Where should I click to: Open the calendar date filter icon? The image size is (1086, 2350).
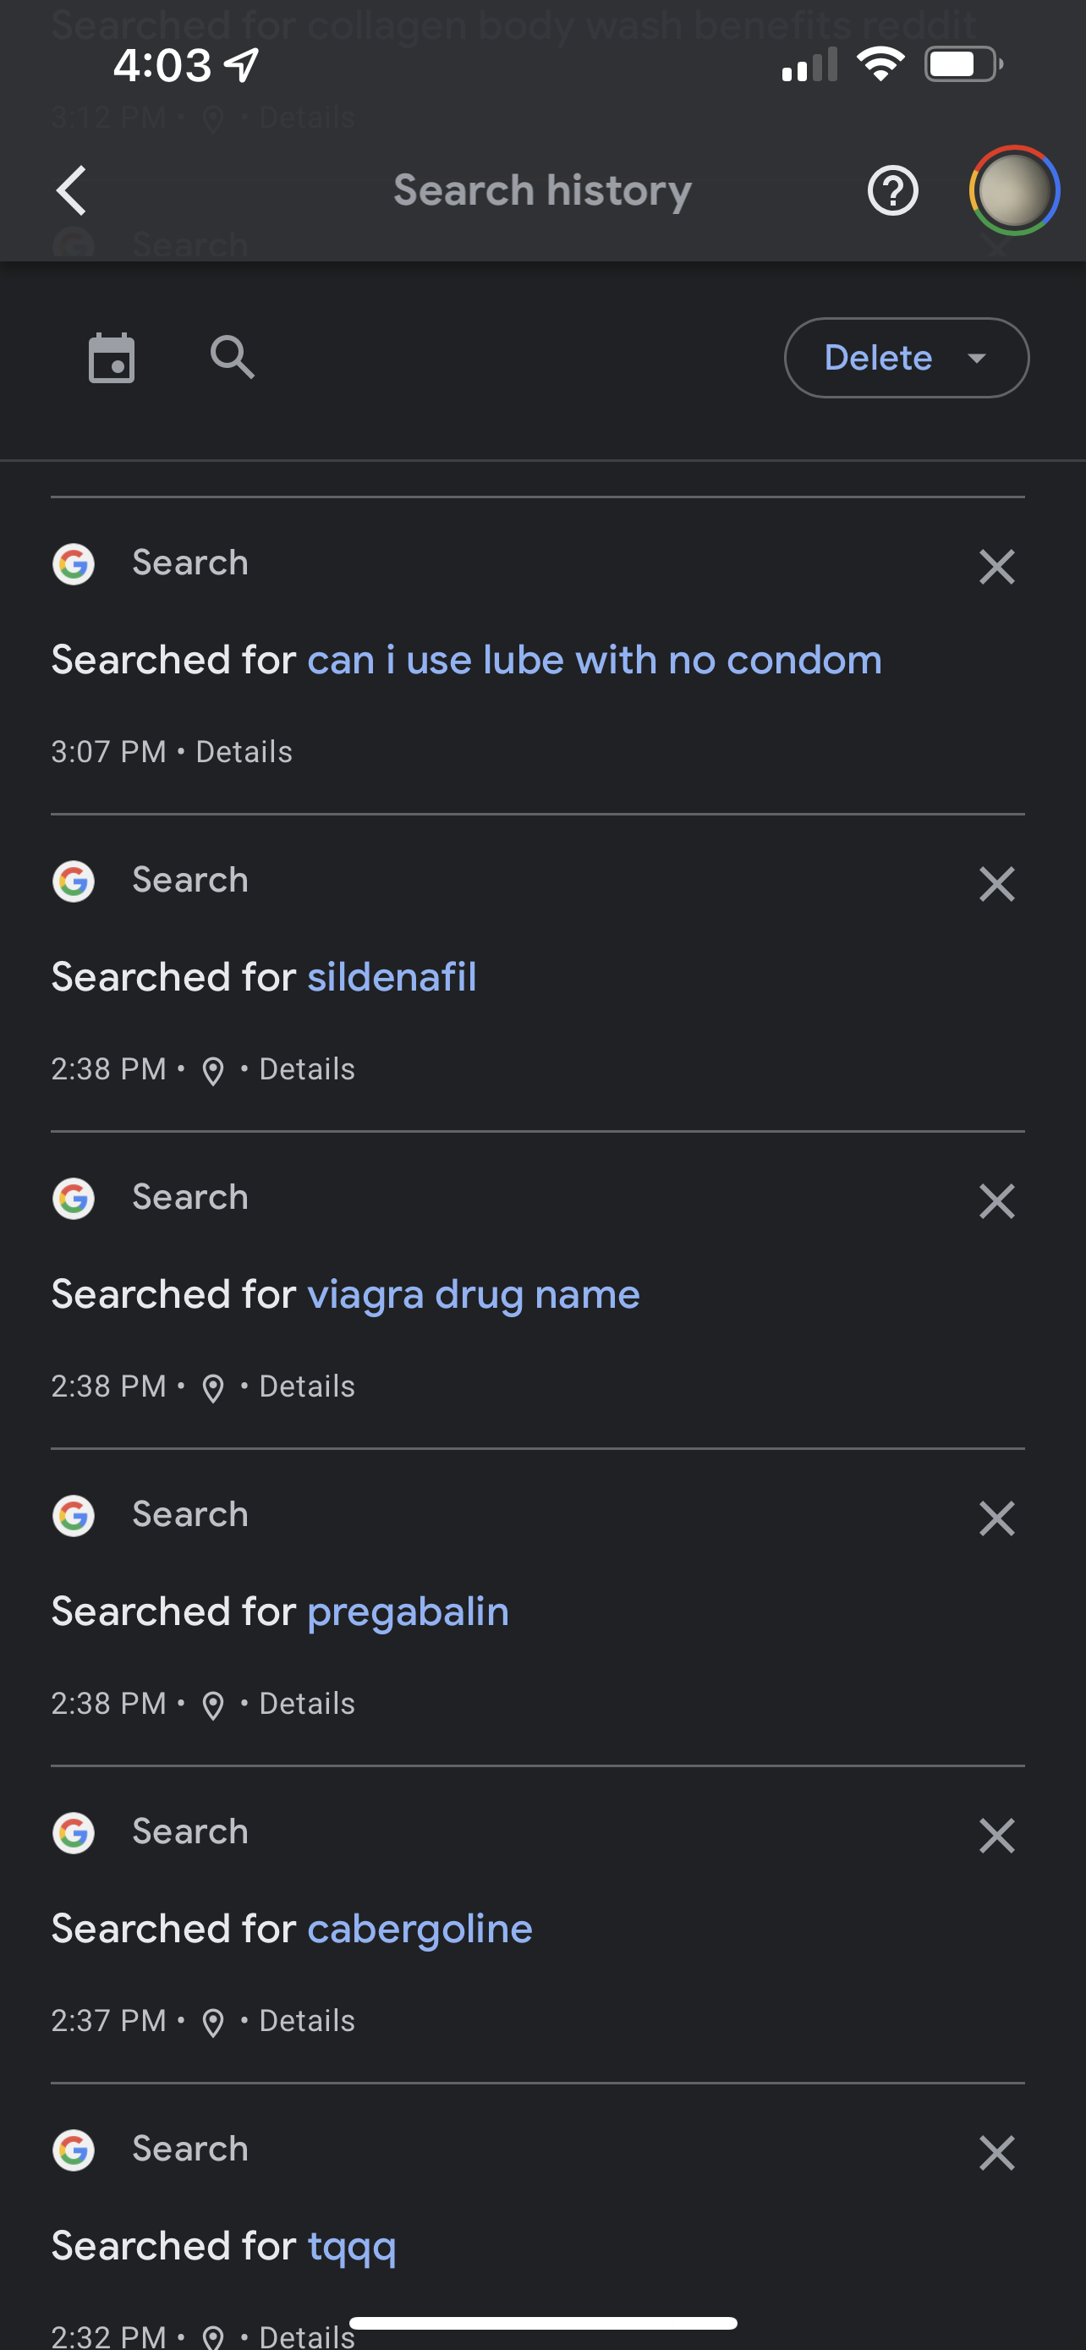click(x=112, y=358)
